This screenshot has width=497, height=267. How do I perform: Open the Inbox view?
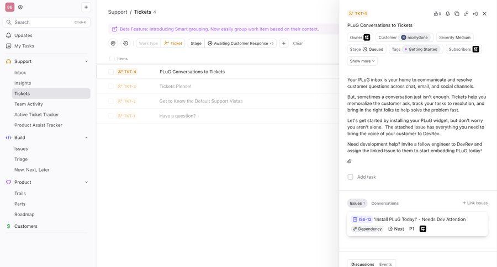(20, 72)
